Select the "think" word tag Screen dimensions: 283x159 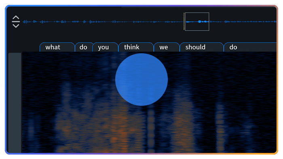click(x=136, y=47)
